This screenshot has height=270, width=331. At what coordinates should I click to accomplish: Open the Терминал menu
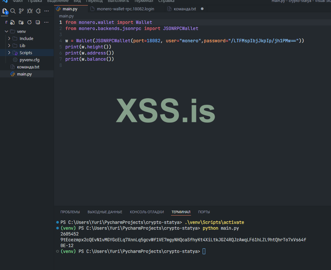point(144,1)
